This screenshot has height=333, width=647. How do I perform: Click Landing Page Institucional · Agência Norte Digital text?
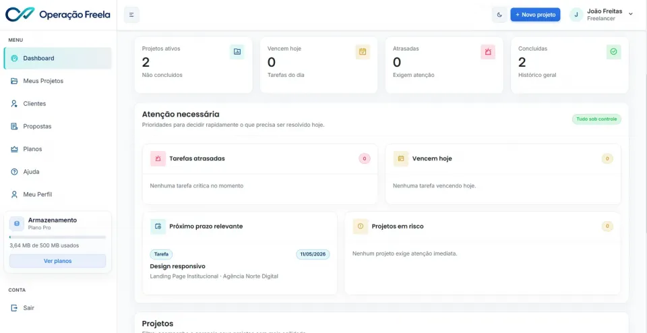(214, 276)
